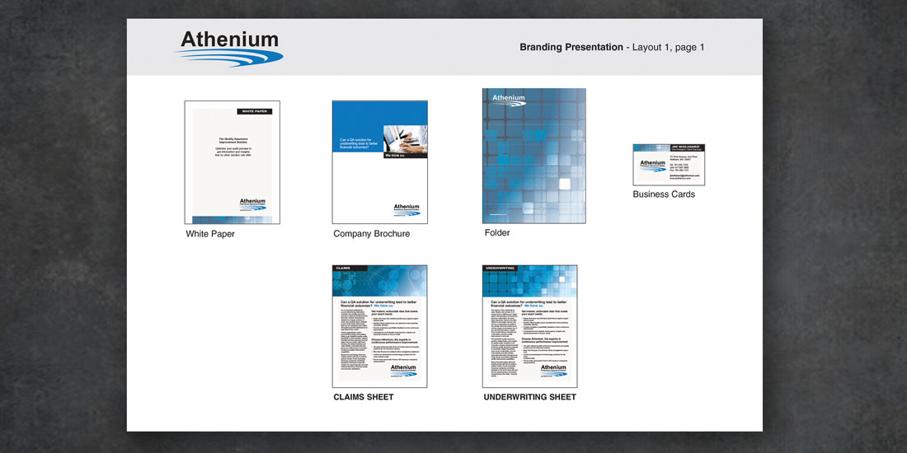The image size is (907, 453).
Task: Select the White Paper cover thumbnail
Action: click(x=233, y=162)
